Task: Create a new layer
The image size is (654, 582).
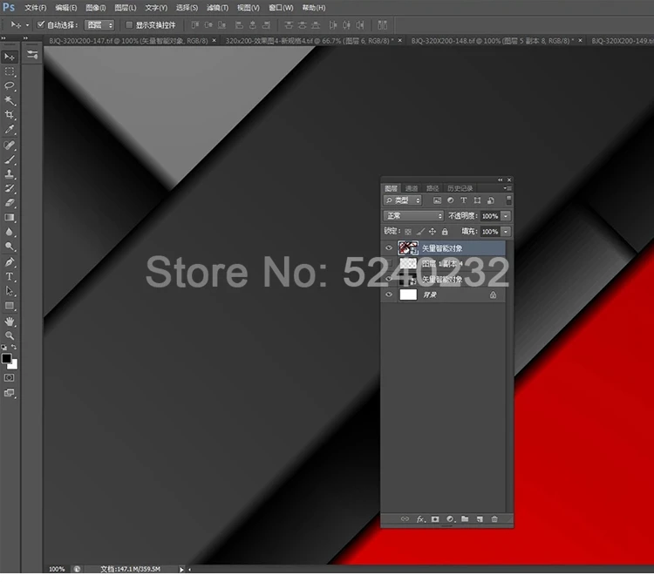Action: click(x=480, y=519)
